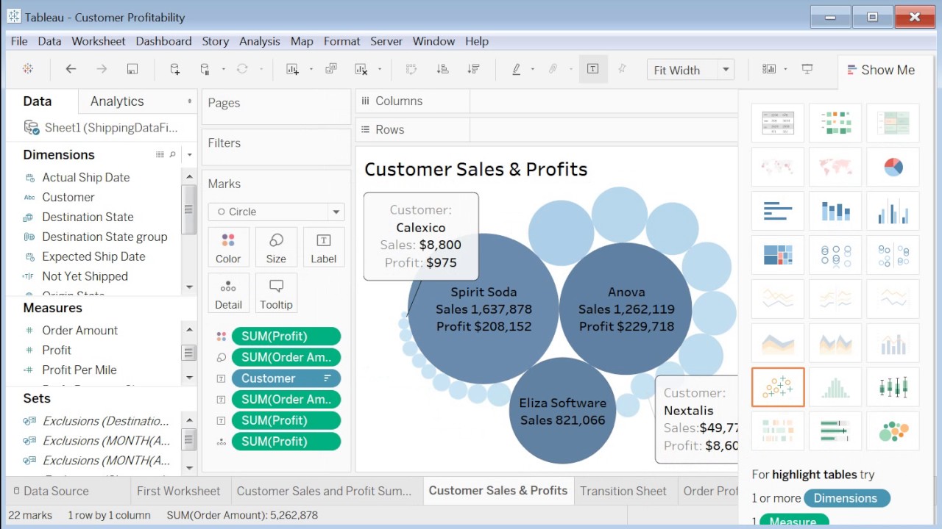Image resolution: width=942 pixels, height=529 pixels.
Task: Open the Size marks card
Action: 276,248
